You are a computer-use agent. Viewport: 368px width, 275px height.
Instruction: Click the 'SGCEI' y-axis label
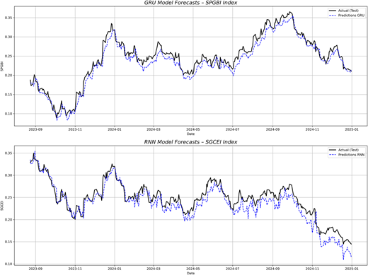tap(2, 206)
